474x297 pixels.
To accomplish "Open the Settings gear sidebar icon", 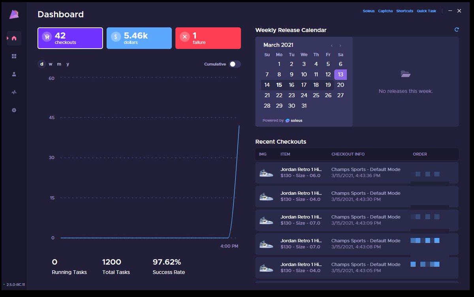I will click(x=14, y=110).
